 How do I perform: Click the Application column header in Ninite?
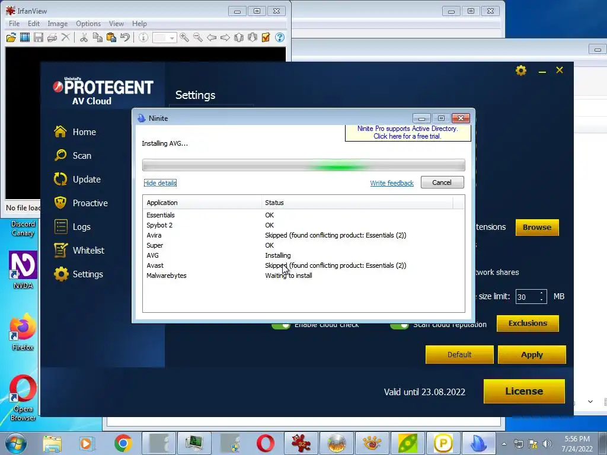[x=202, y=203]
